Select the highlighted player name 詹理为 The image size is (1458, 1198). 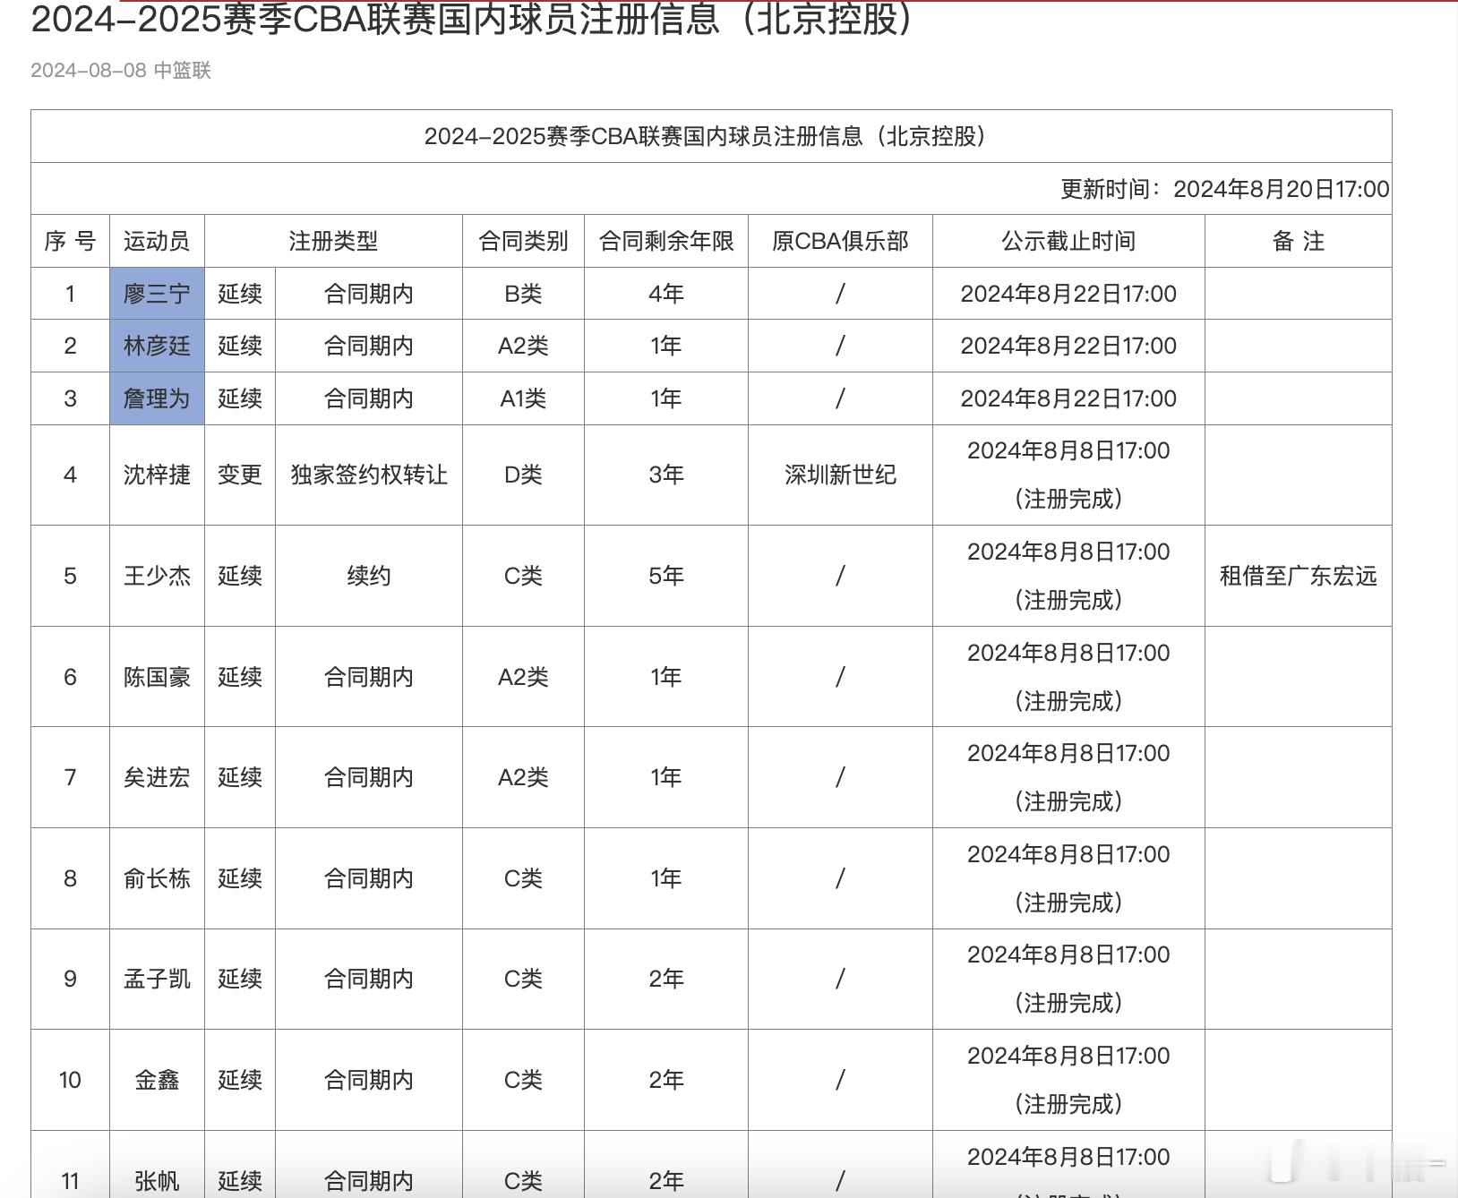tap(157, 398)
